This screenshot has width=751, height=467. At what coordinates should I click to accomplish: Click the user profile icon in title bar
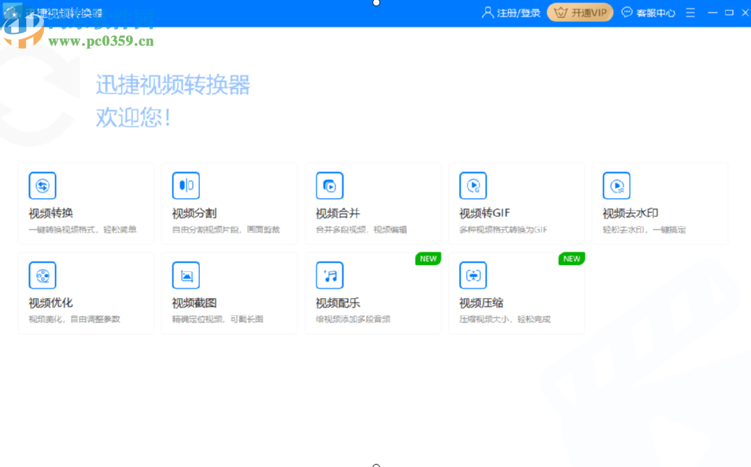(487, 13)
